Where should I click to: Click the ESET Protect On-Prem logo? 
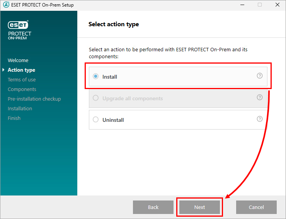coord(19,30)
